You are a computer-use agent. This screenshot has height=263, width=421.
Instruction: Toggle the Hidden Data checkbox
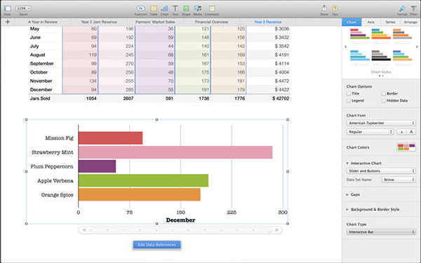point(383,100)
